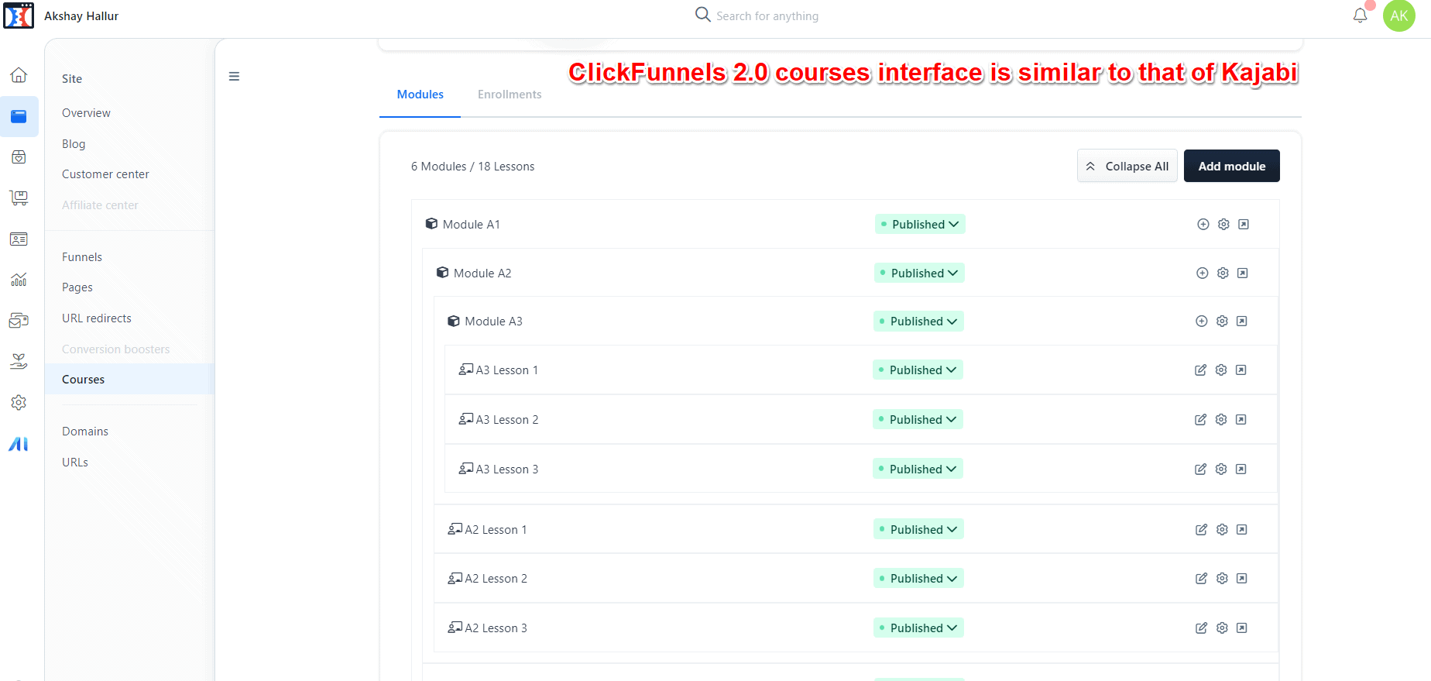Open the orders cart icon in sidebar
Image resolution: width=1431 pixels, height=681 pixels.
point(19,198)
